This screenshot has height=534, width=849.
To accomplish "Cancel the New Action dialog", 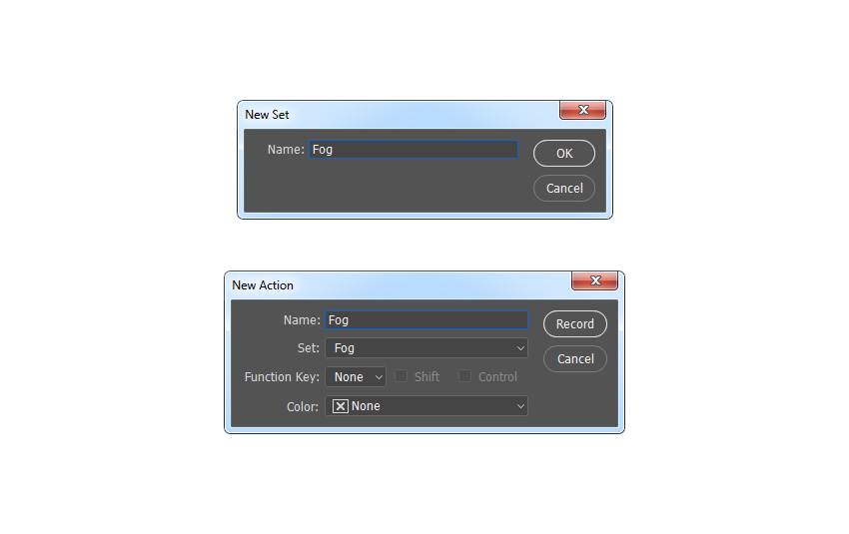I will coord(575,358).
